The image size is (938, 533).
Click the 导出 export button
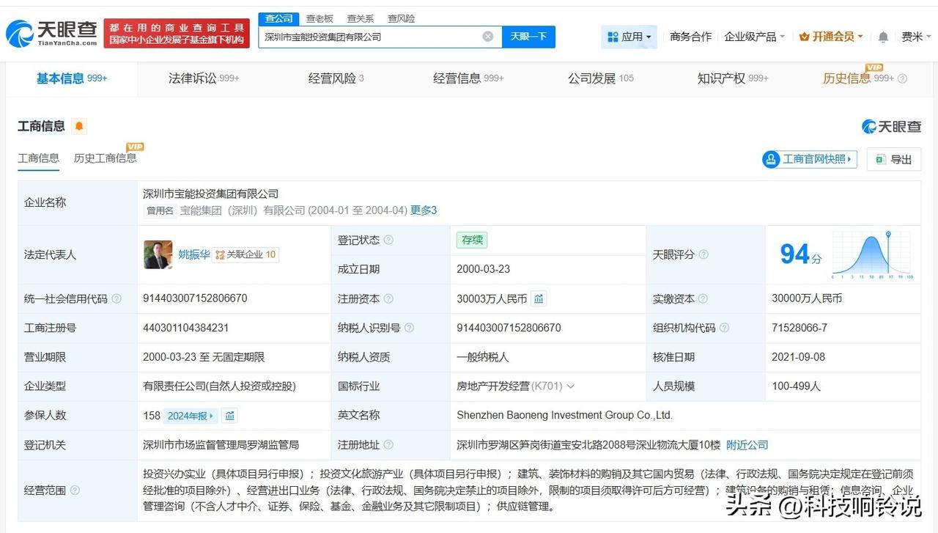894,159
